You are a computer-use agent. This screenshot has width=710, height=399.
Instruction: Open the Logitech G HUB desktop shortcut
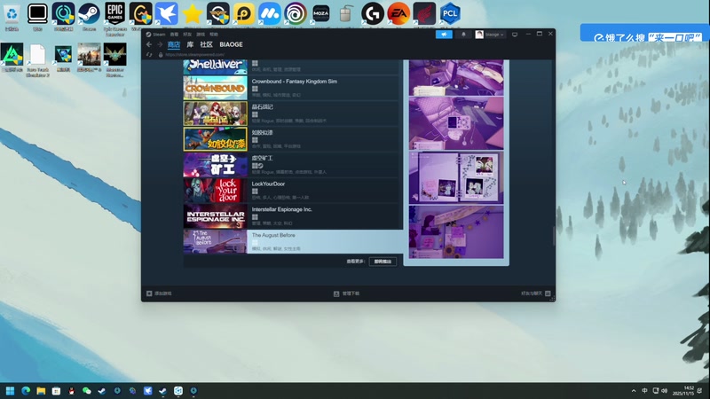[373, 13]
